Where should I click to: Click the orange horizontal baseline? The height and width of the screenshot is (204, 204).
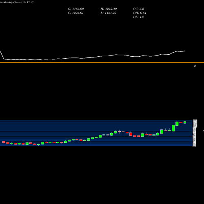102,63
